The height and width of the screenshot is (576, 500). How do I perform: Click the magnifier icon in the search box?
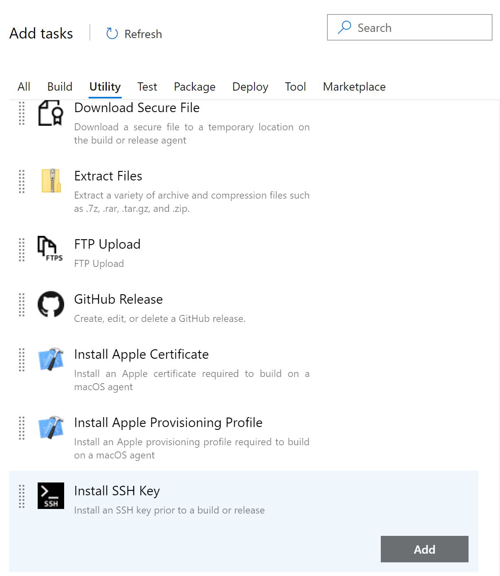click(x=344, y=27)
